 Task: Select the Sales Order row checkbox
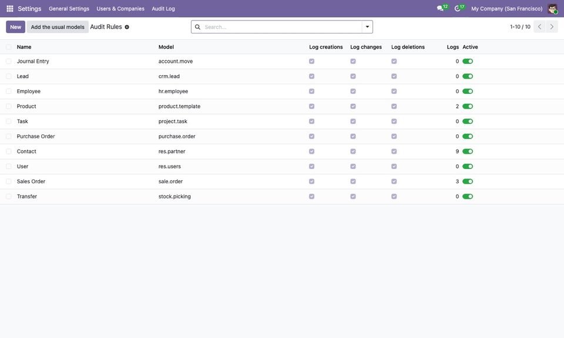click(x=9, y=181)
